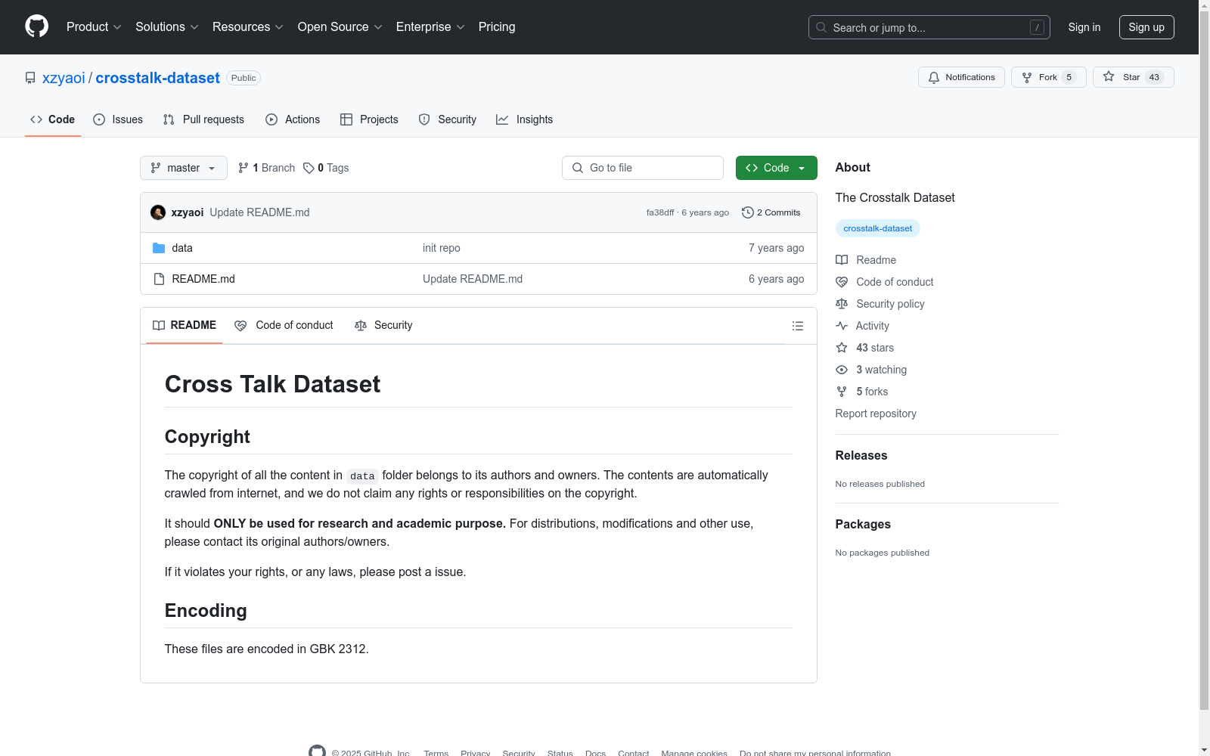Click the Report repository link

(876, 414)
